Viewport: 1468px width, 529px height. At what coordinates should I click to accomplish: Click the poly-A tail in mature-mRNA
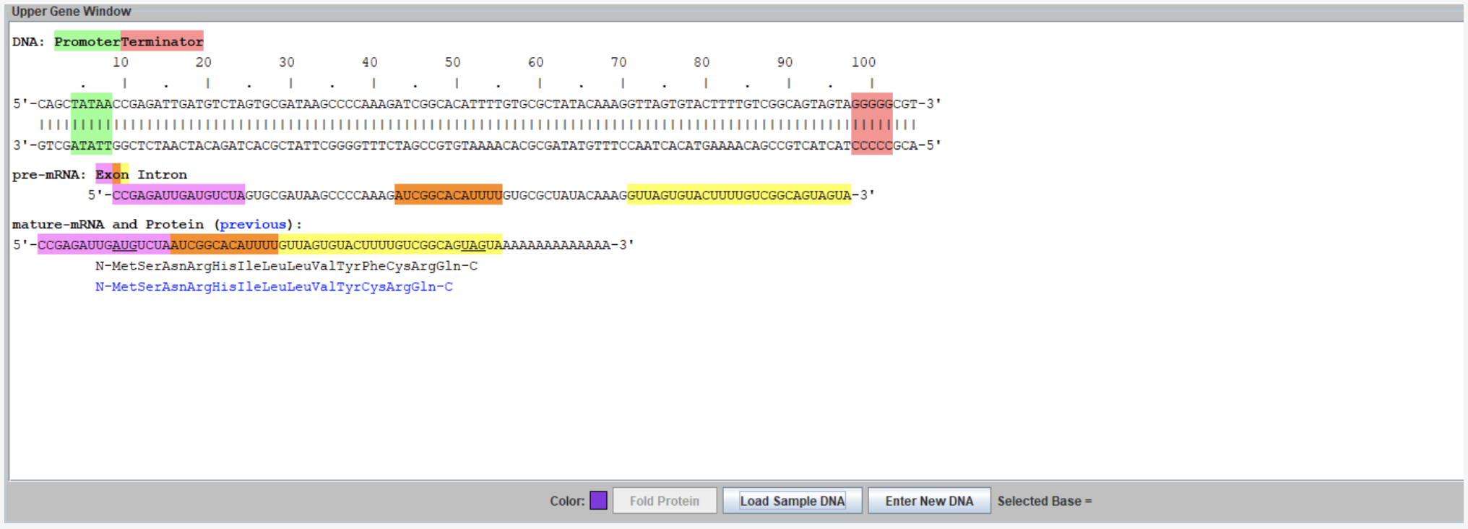pyautogui.click(x=556, y=245)
